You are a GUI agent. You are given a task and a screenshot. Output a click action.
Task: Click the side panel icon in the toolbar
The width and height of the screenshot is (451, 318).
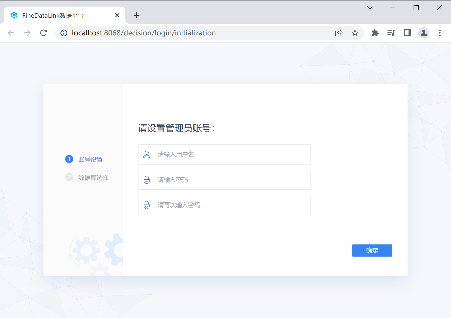[x=407, y=33]
